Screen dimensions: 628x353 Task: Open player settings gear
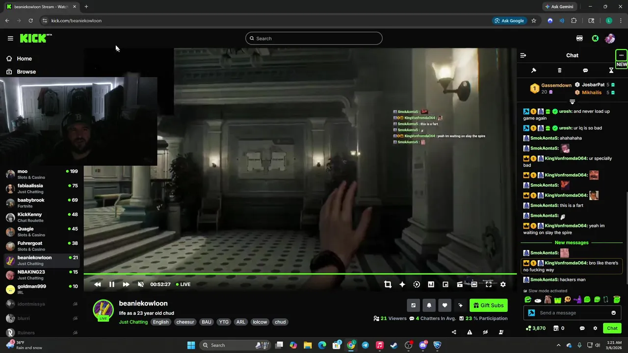503,284
